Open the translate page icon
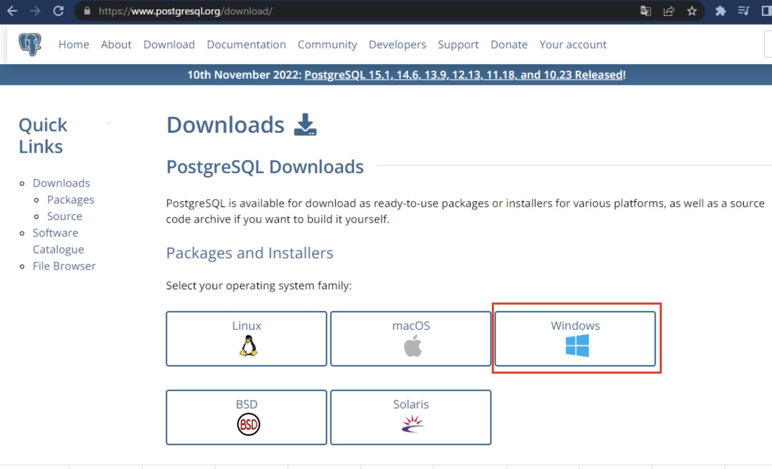 tap(645, 11)
